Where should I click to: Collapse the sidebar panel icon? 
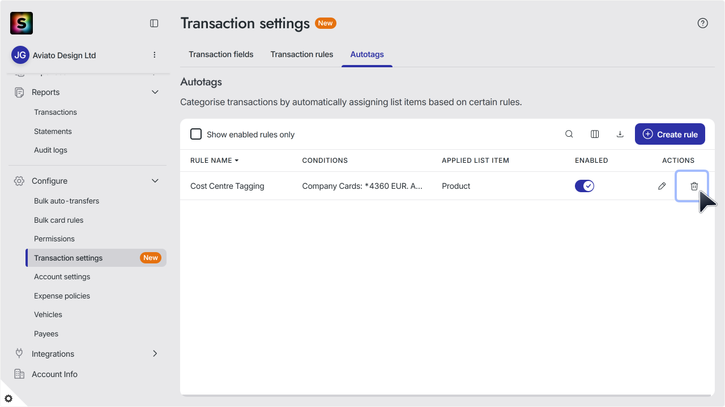tap(154, 23)
